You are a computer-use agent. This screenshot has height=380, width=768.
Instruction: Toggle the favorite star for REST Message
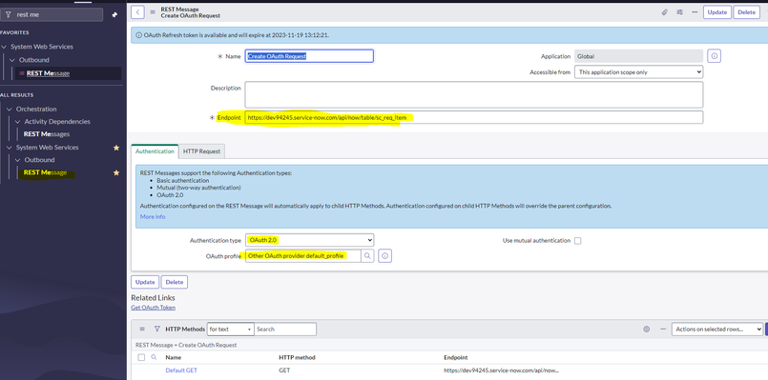(x=116, y=172)
